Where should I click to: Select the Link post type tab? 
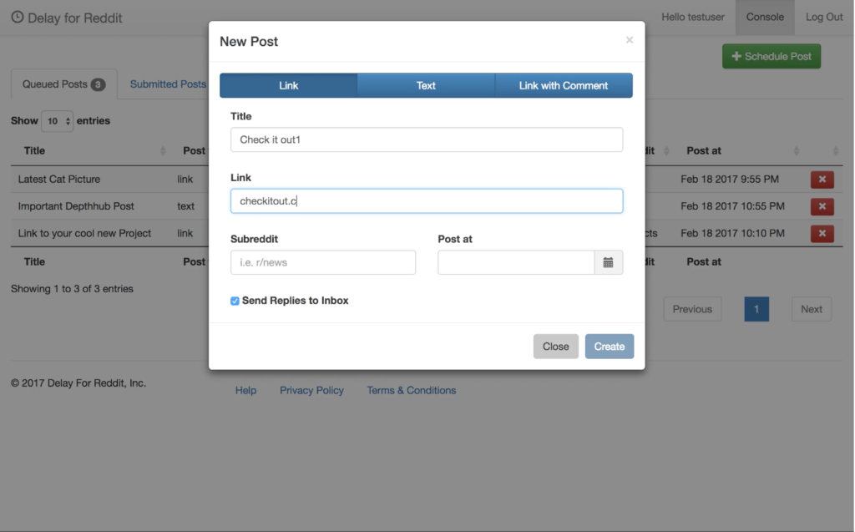[288, 86]
